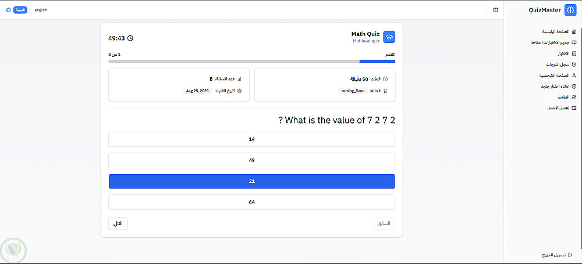Image resolution: width=582 pixels, height=264 pixels.
Task: Click the graduation cap quiz icon
Action: (389, 37)
